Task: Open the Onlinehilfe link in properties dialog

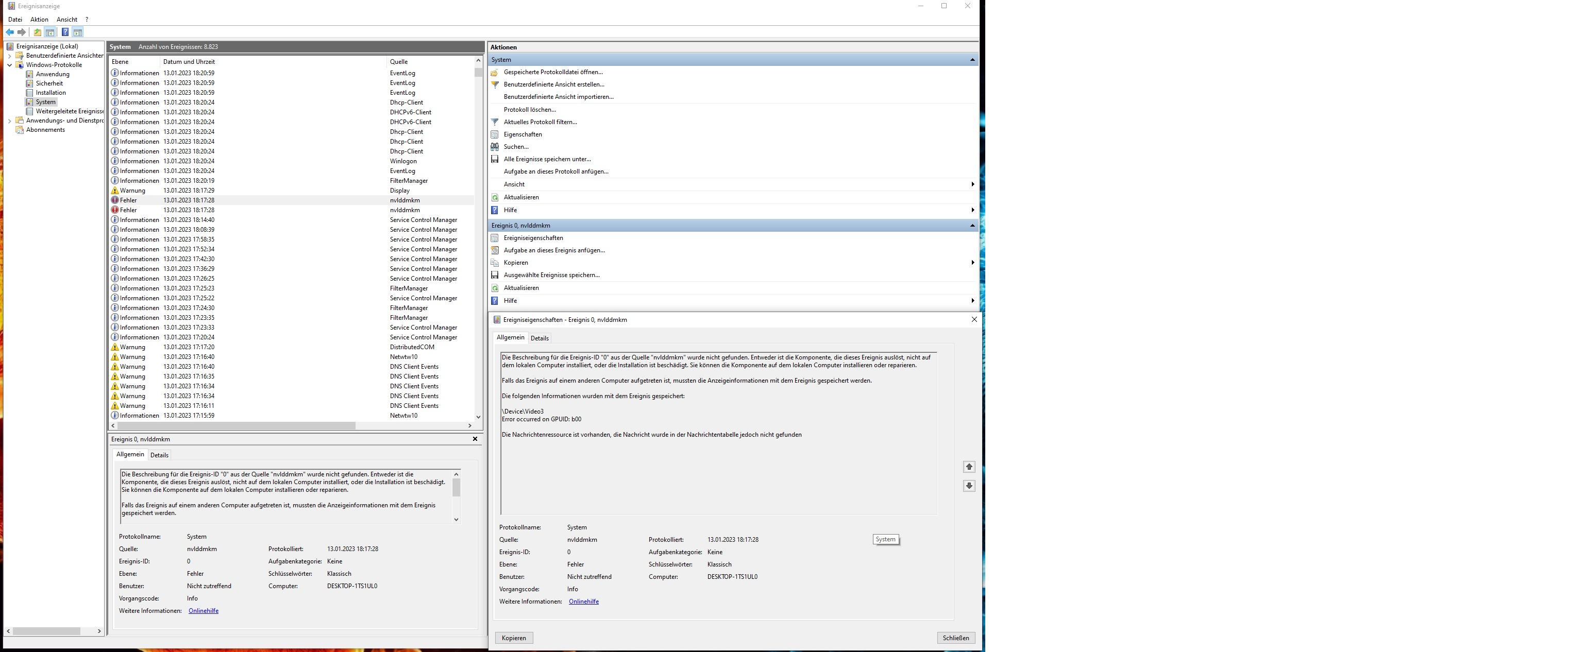Action: tap(583, 602)
